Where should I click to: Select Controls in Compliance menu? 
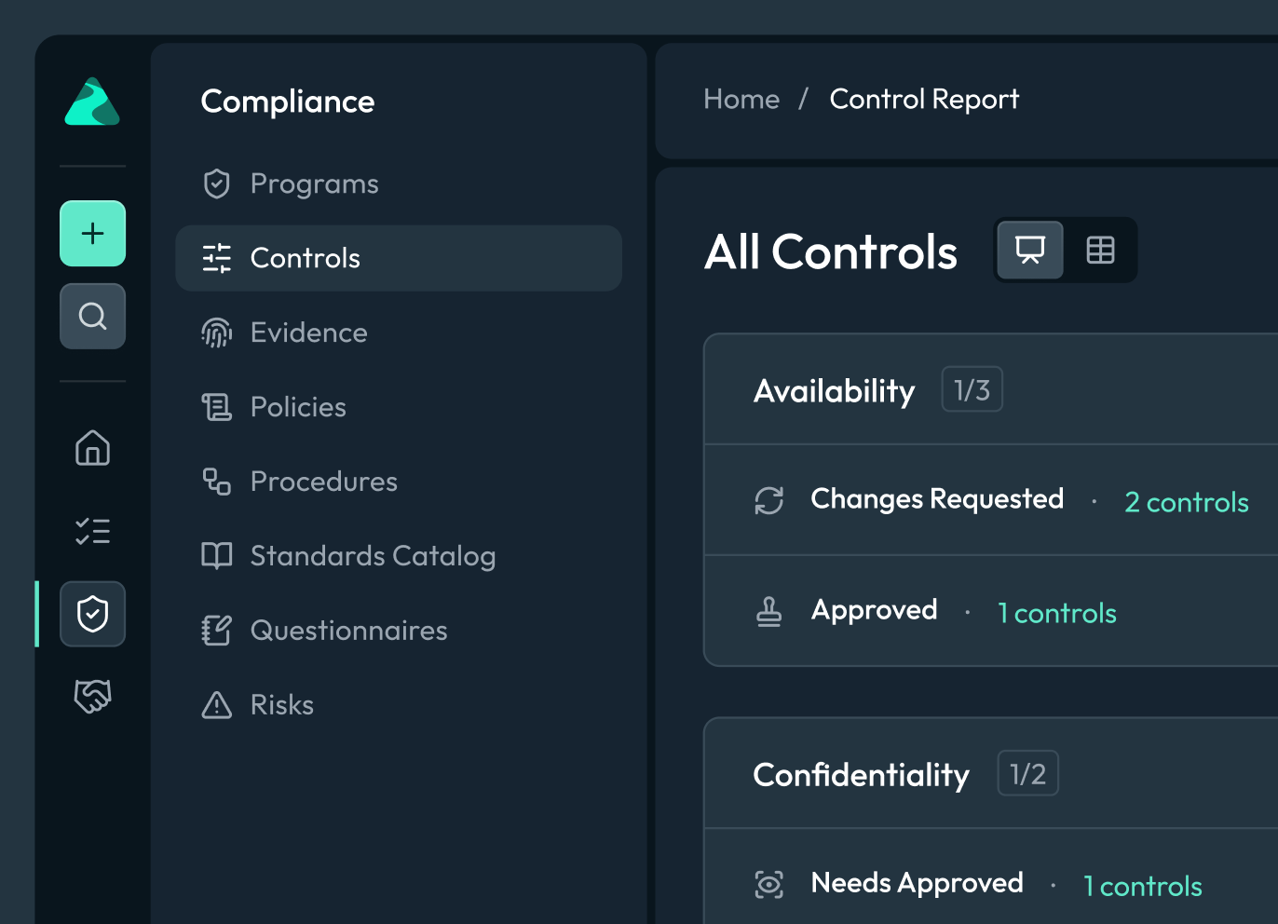(398, 258)
